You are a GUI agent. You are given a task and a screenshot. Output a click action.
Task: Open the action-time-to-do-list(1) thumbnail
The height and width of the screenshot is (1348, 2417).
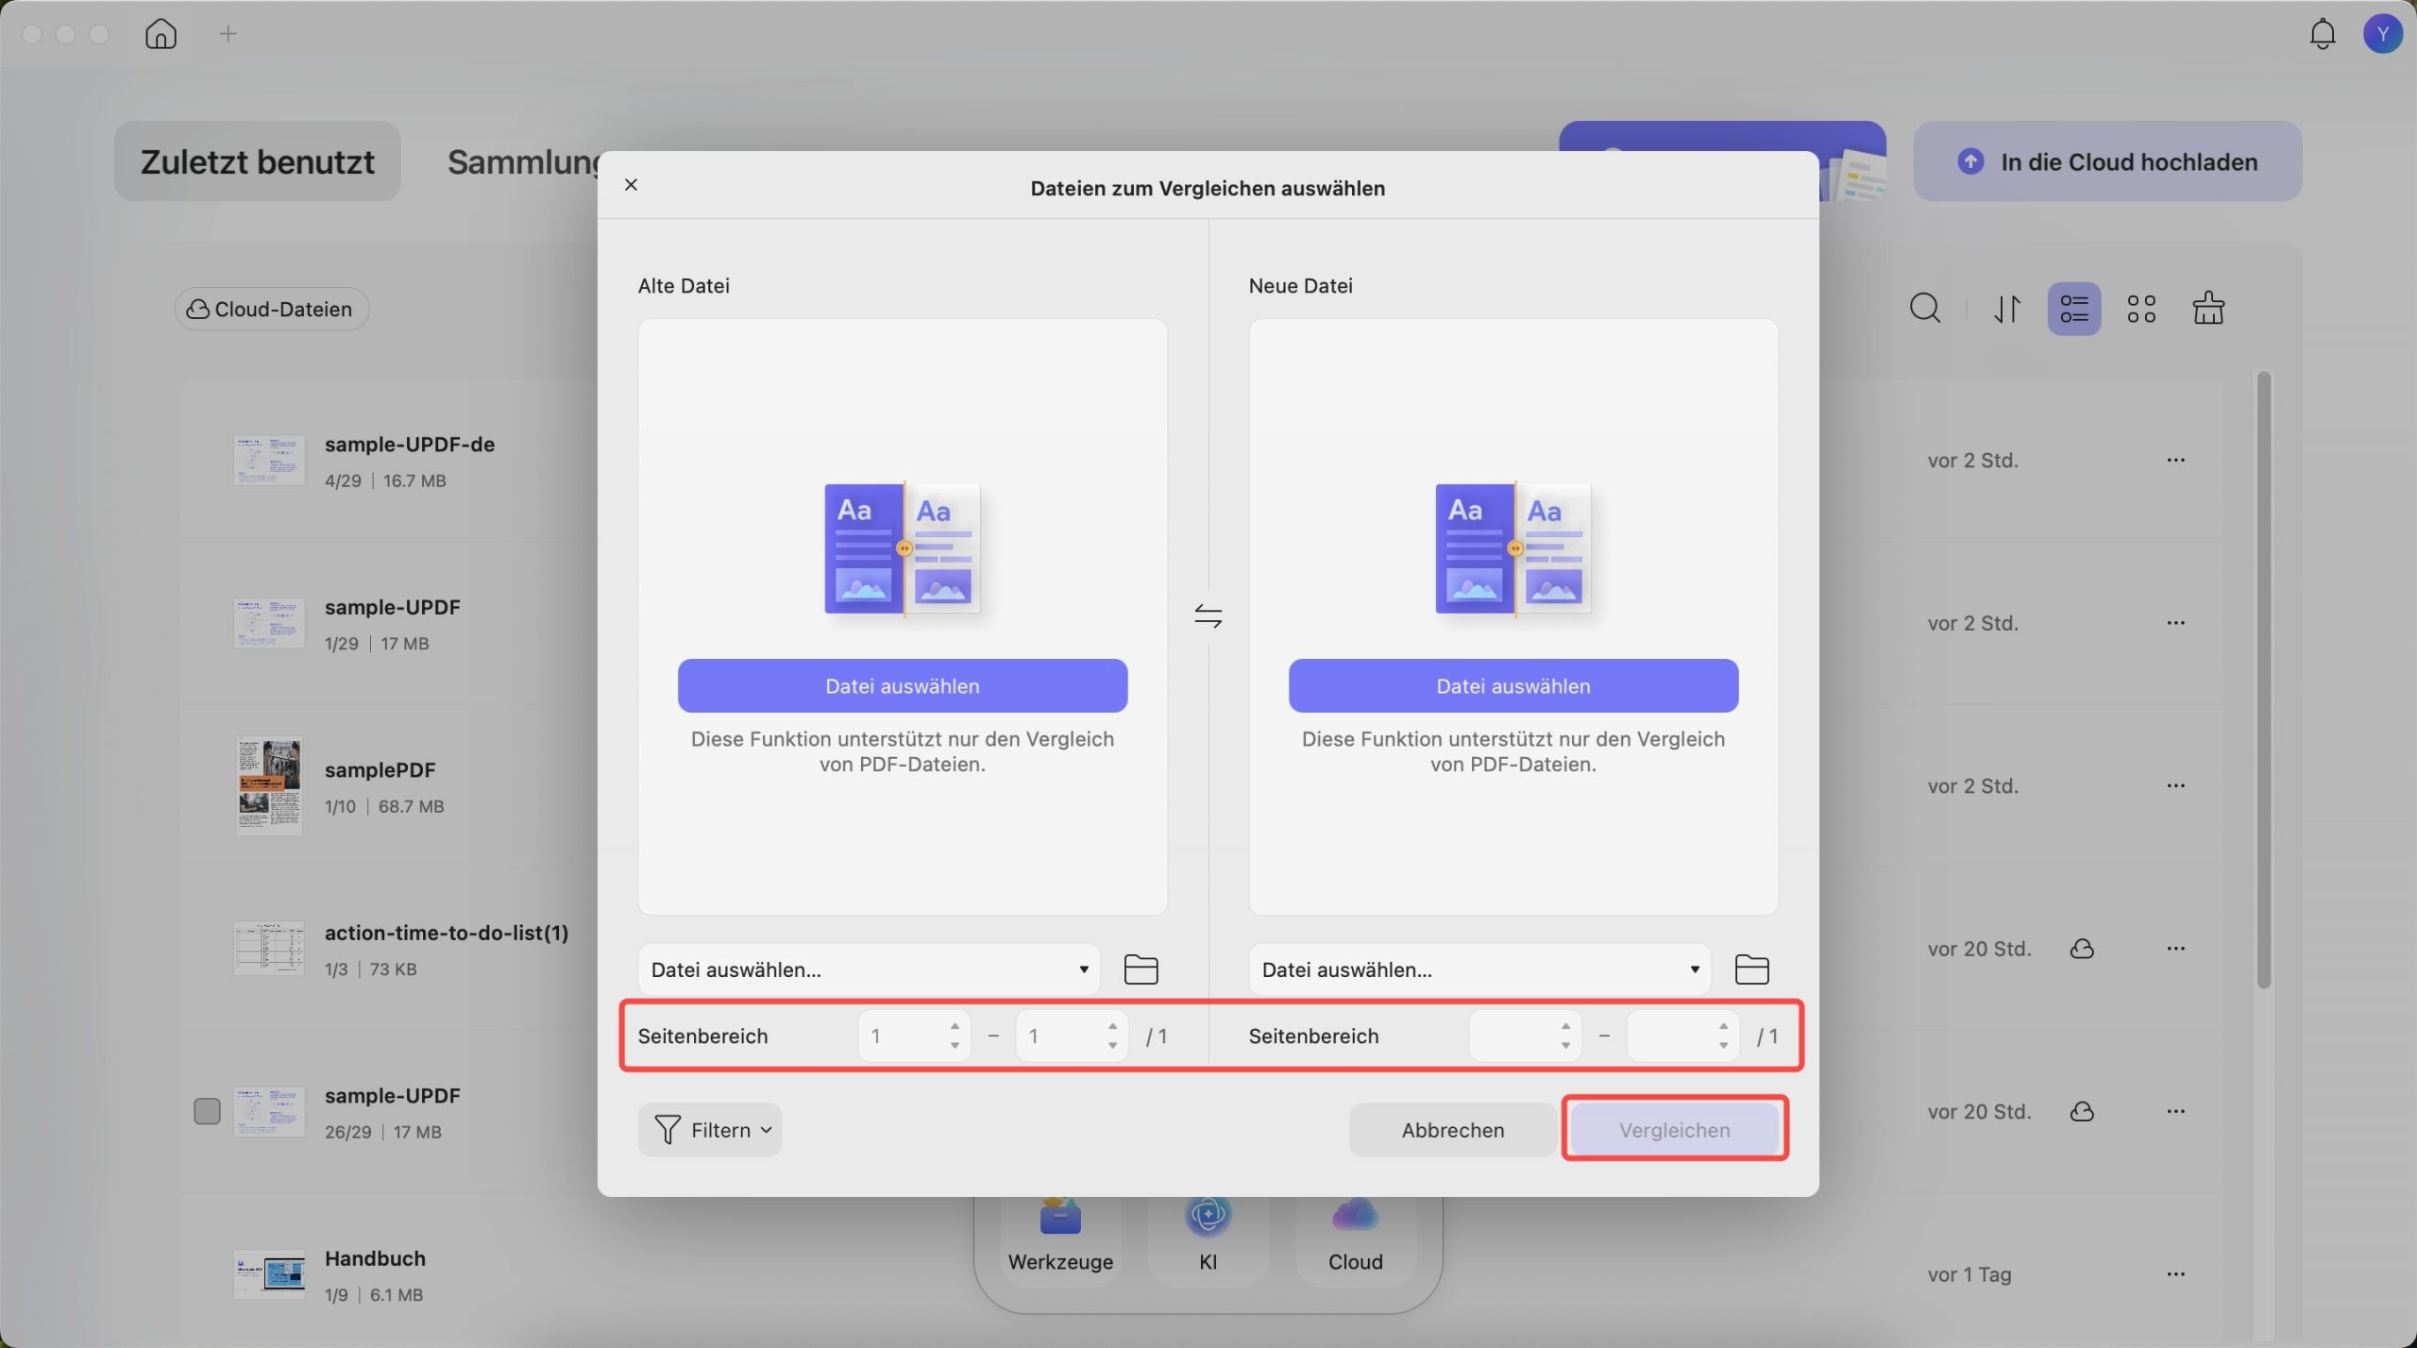(x=269, y=949)
